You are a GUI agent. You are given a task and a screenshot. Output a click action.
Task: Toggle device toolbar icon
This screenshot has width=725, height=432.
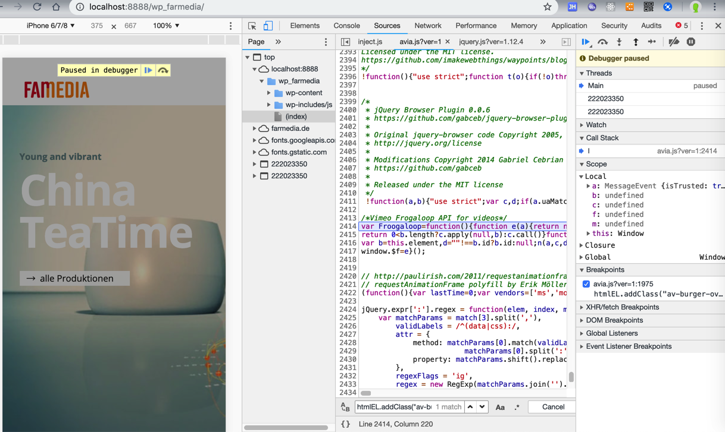(x=268, y=26)
